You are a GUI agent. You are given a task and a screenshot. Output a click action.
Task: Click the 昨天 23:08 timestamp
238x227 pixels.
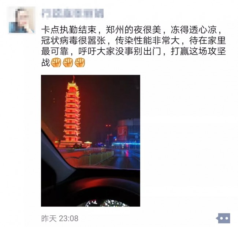pos(60,218)
